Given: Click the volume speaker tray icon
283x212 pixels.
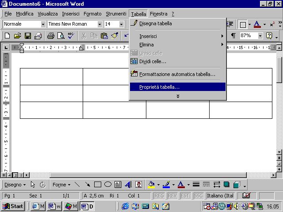Looking at the screenshot, I should pyautogui.click(x=236, y=206).
